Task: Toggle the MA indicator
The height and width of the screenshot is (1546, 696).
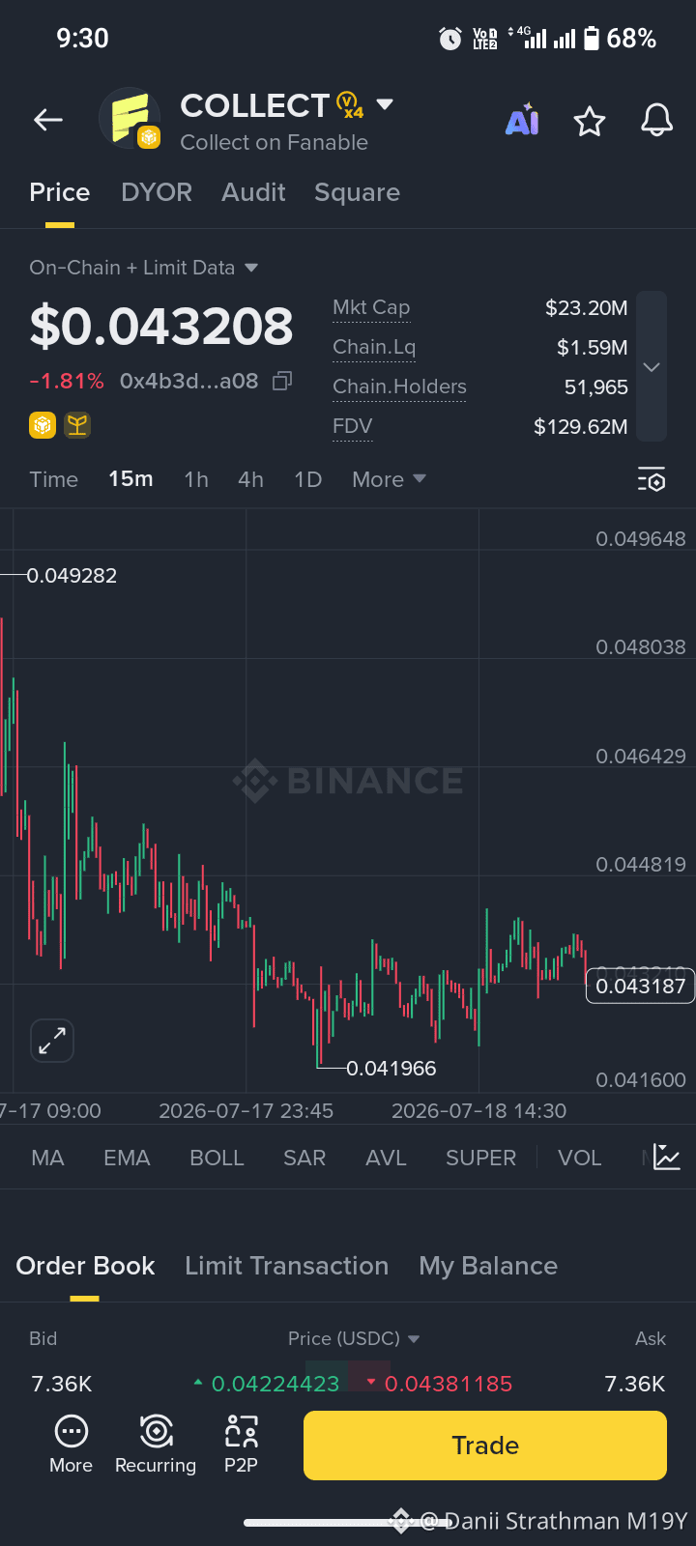Action: pos(47,1158)
